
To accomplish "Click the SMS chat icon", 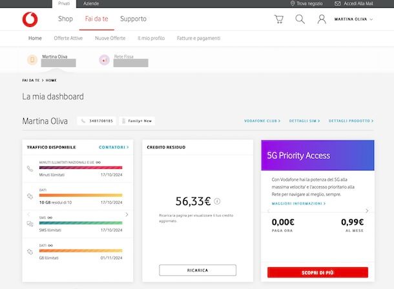I will pos(30,224).
